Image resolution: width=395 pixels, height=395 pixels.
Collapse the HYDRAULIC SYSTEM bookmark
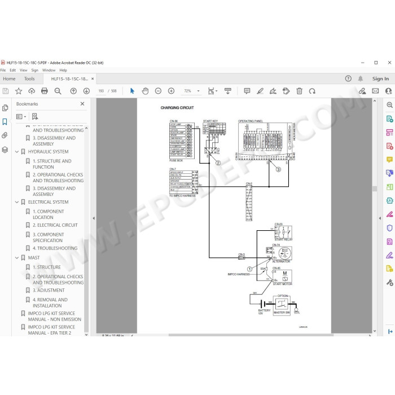(17, 152)
